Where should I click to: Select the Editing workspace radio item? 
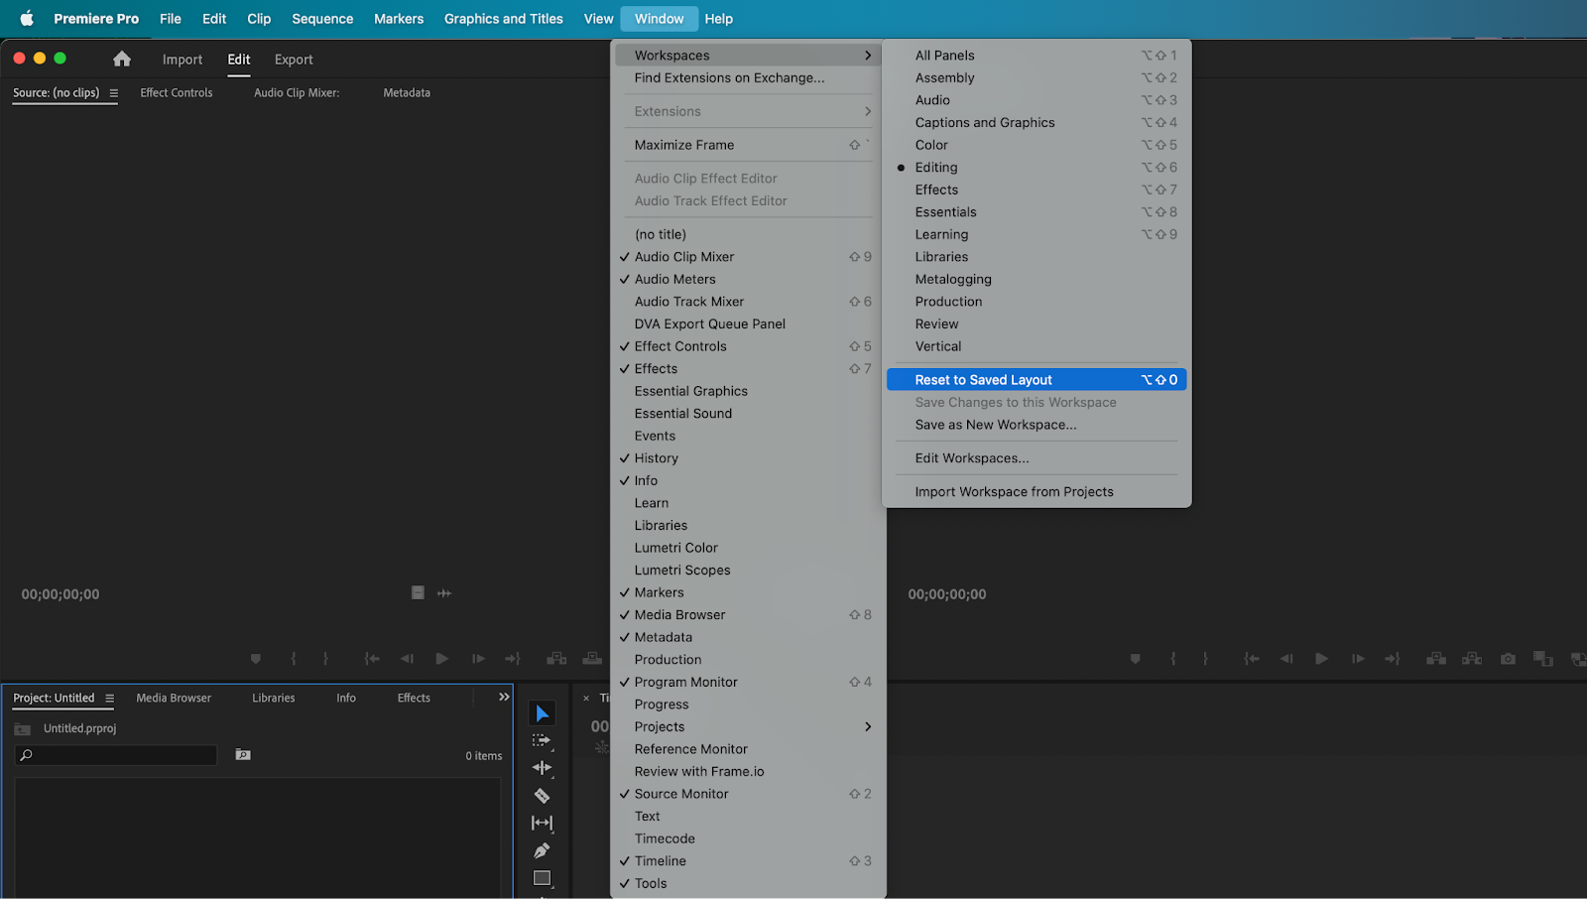coord(1037,168)
